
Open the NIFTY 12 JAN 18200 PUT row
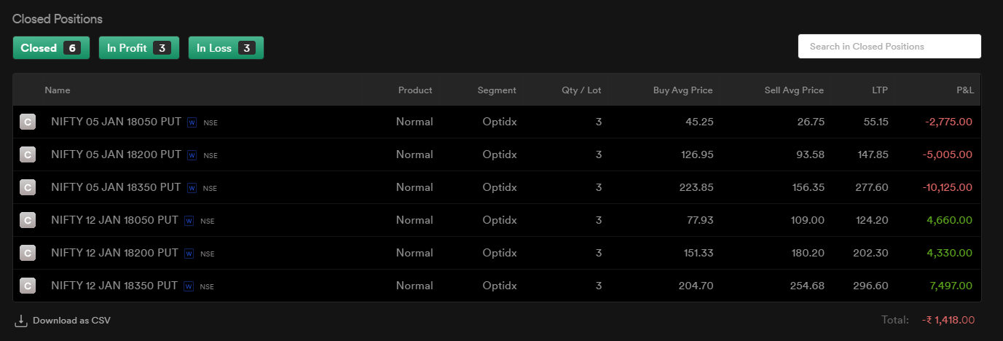pos(497,253)
